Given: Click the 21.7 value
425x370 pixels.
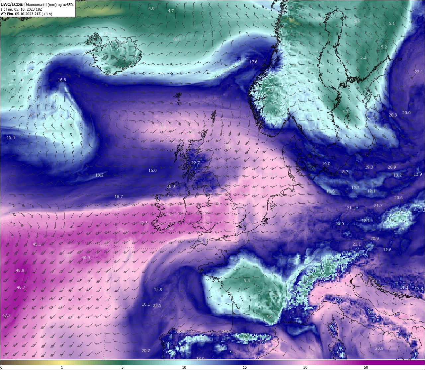Looking at the screenshot, I should 378,205.
